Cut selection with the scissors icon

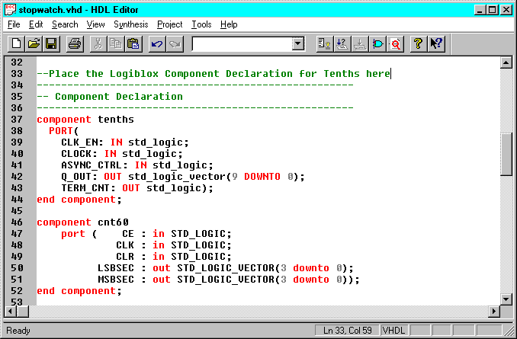pos(98,44)
